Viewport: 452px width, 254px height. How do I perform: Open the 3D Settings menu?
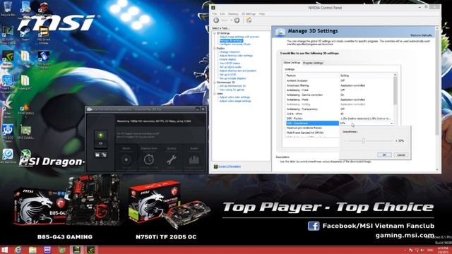click(x=249, y=14)
